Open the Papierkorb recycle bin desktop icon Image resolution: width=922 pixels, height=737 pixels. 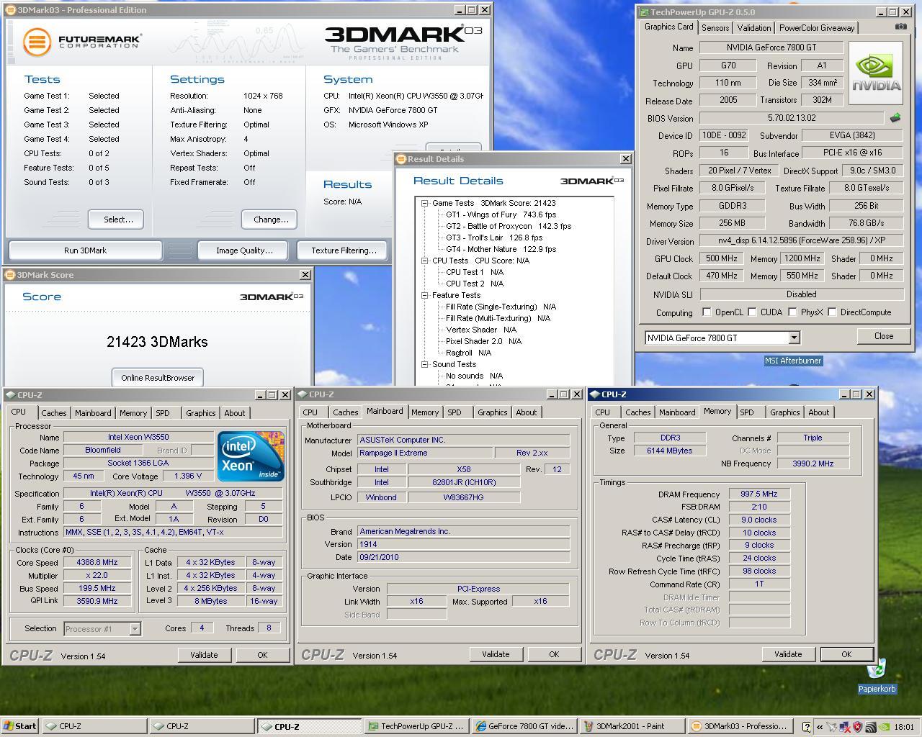(876, 677)
